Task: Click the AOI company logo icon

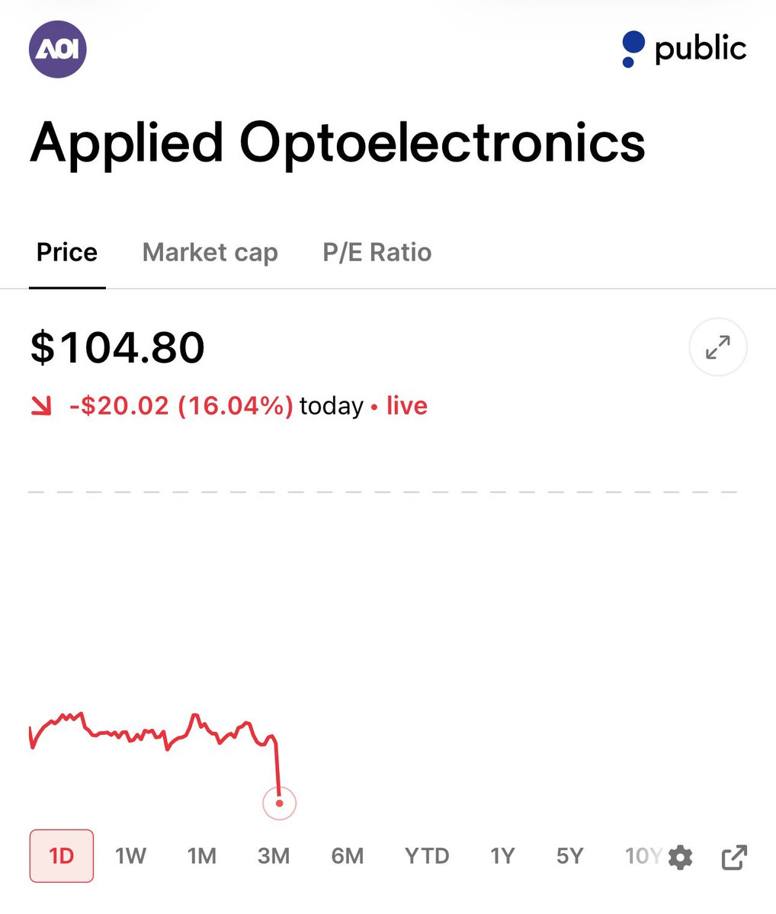Action: [58, 50]
